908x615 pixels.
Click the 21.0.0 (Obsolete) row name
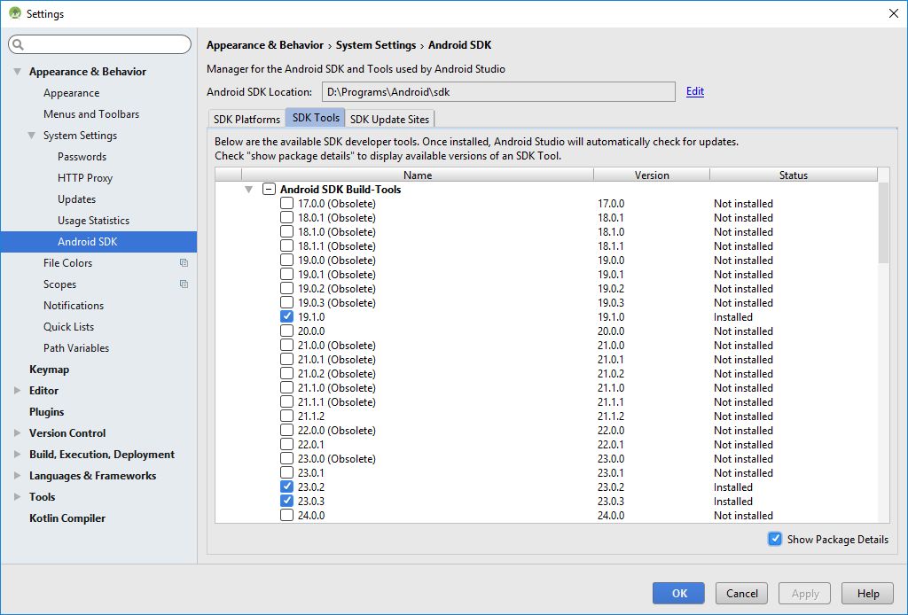pyautogui.click(x=336, y=346)
